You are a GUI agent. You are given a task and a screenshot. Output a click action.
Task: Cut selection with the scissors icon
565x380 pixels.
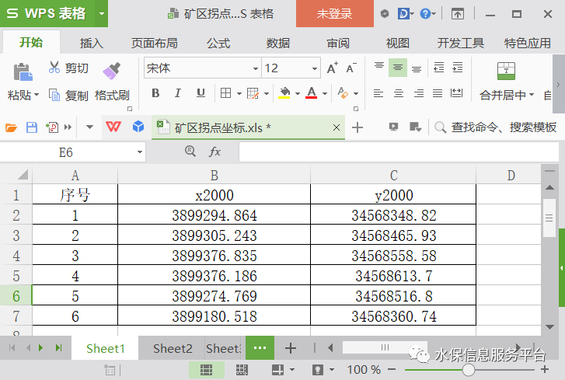54,68
